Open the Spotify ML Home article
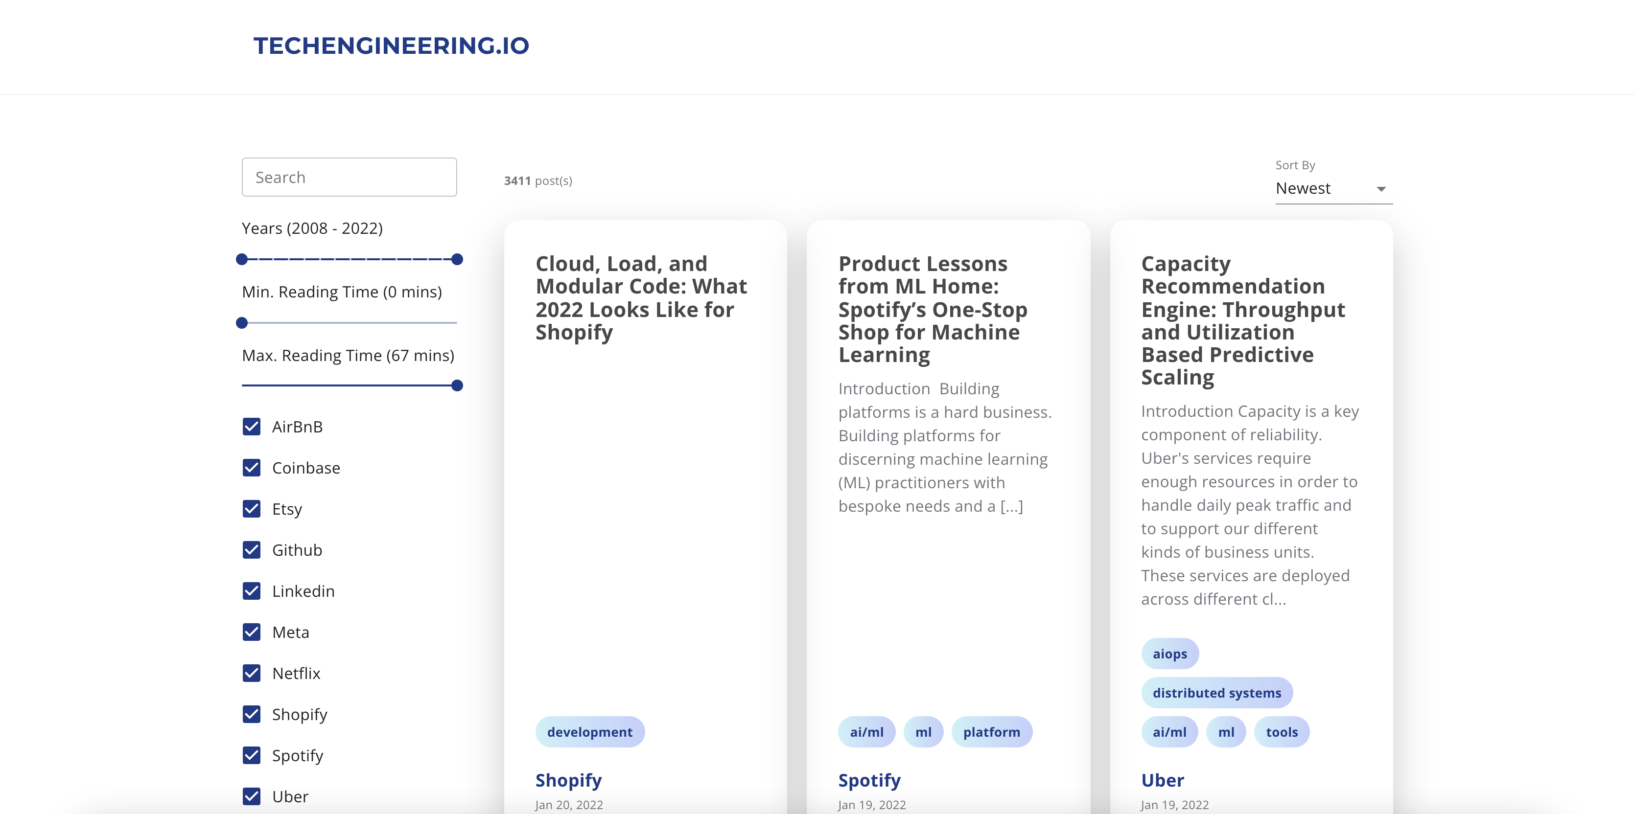The height and width of the screenshot is (814, 1634). click(x=933, y=309)
